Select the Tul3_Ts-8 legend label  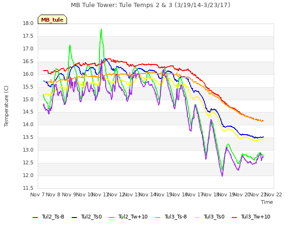pos(176,217)
